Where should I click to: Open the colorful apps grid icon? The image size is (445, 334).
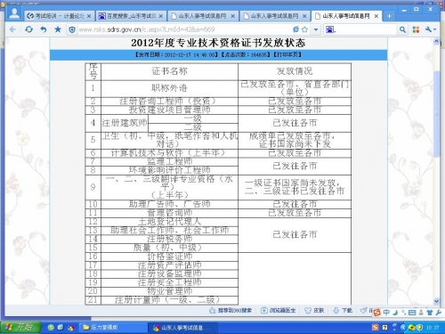tap(416, 29)
